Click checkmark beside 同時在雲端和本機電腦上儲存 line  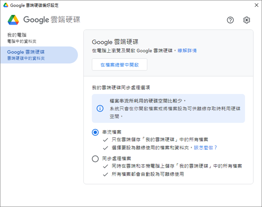106,166
